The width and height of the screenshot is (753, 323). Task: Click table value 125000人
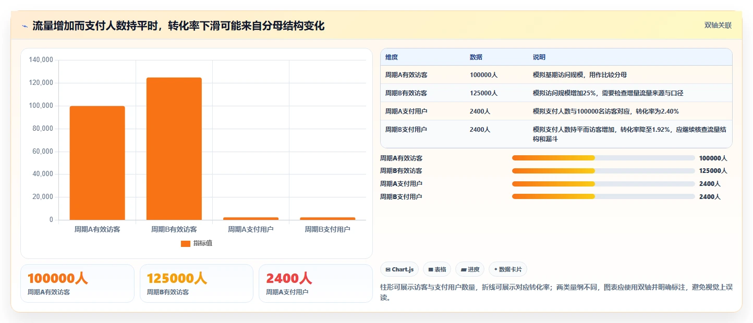pos(483,93)
